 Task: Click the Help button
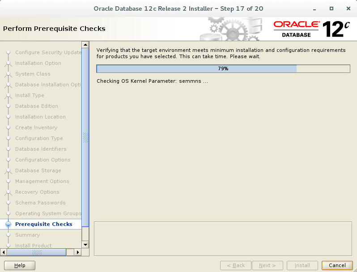[x=20, y=265]
